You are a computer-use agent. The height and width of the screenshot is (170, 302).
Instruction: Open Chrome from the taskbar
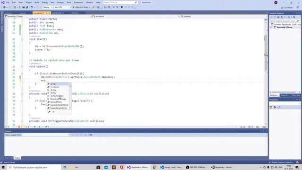154,167
